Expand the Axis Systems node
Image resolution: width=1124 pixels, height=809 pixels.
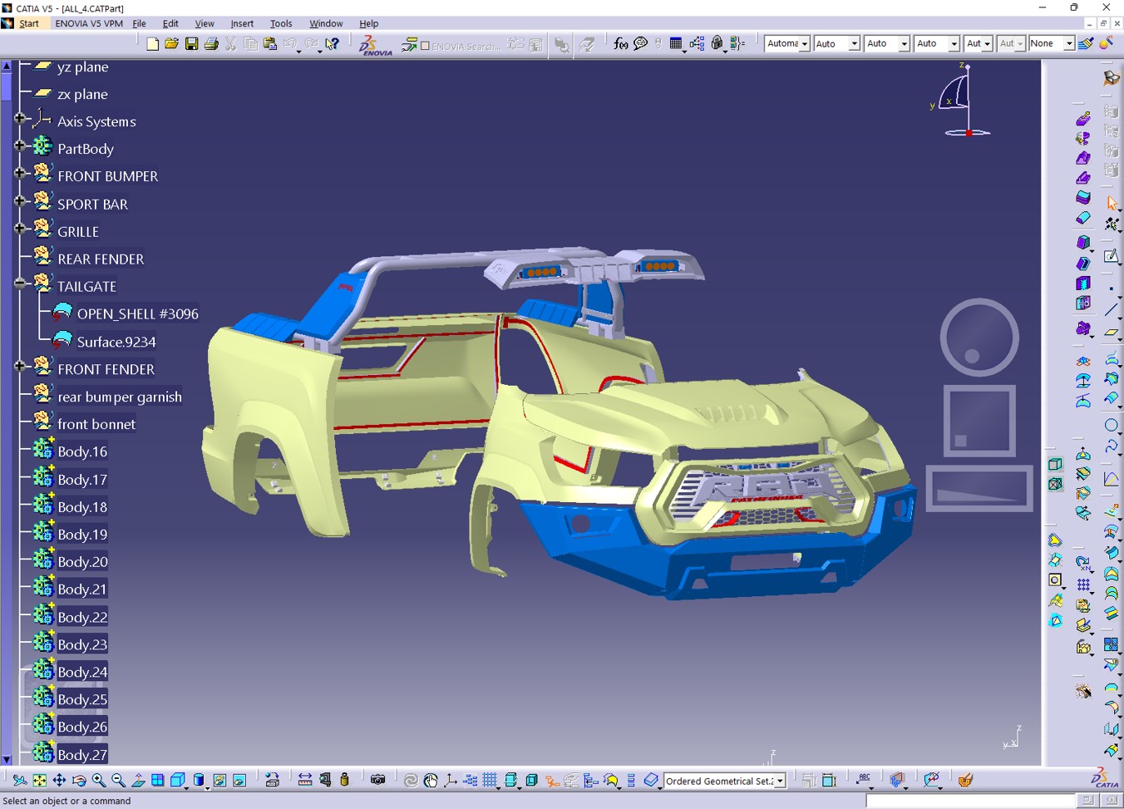click(x=20, y=119)
